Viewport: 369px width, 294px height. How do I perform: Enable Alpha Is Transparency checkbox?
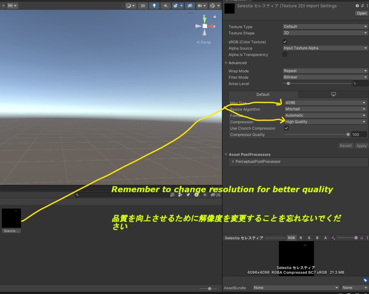[x=285, y=54]
